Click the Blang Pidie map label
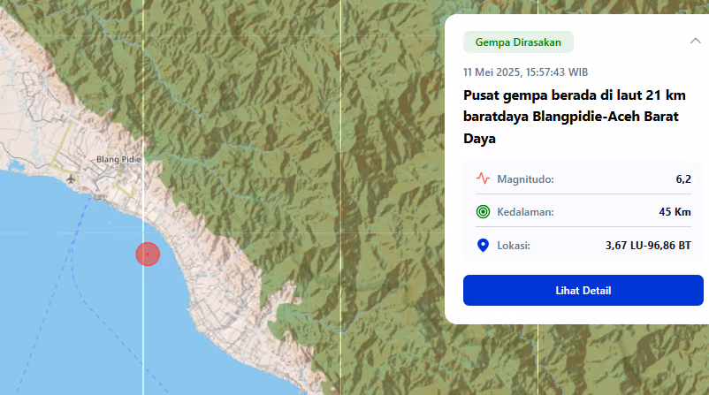 point(118,159)
